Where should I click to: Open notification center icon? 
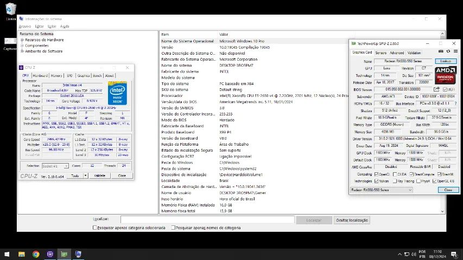(454, 254)
